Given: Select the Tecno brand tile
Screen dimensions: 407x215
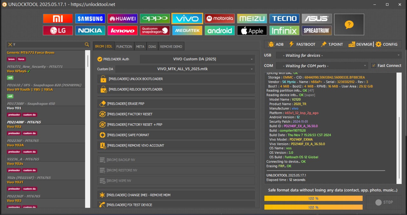Looking at the screenshot, I should coord(284,18).
